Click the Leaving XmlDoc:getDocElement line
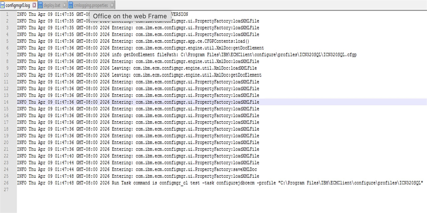The width and height of the screenshot is (427, 213). tap(139, 75)
